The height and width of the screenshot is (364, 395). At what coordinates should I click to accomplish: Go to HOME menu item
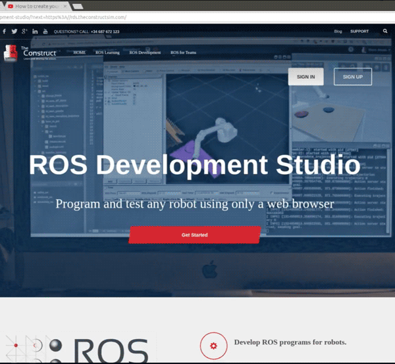pos(80,53)
